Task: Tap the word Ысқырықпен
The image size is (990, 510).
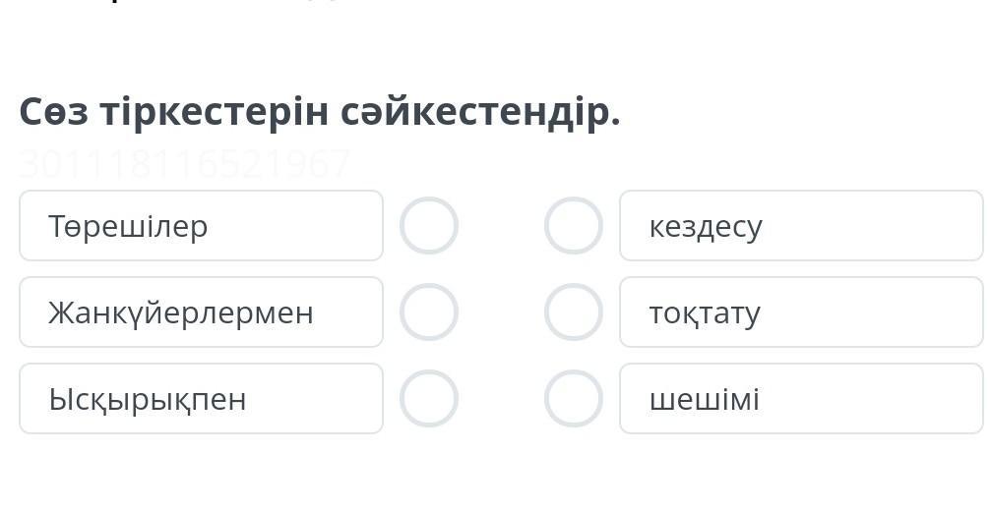Action: click(x=148, y=400)
